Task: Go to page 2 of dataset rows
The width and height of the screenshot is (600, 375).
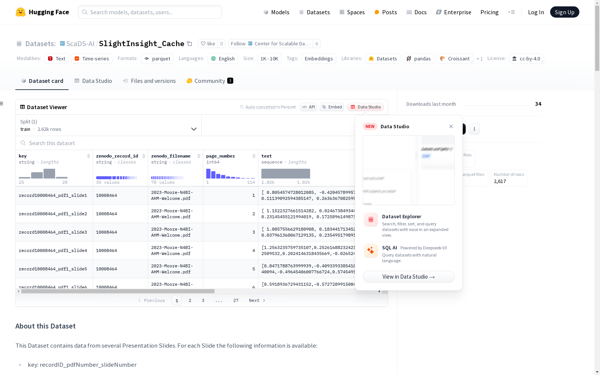Action: pos(190,300)
